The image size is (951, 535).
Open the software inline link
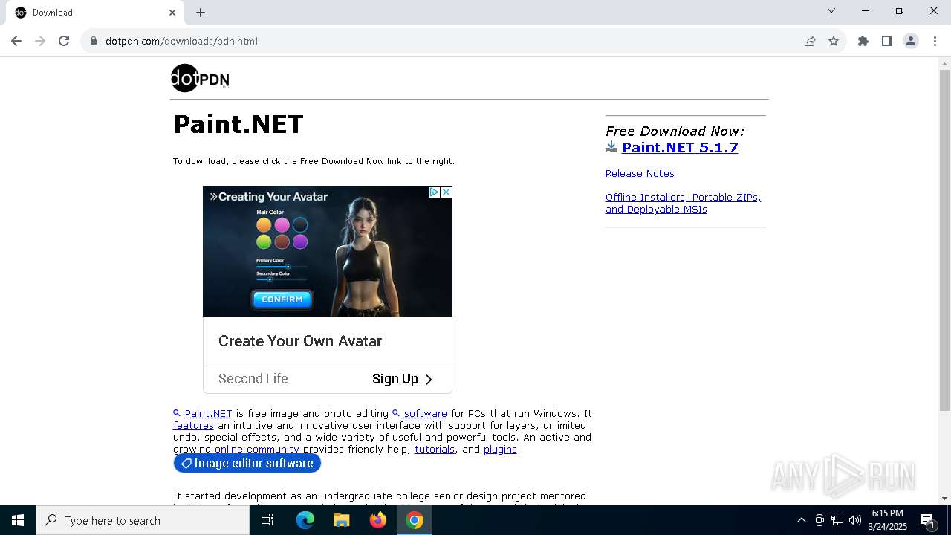point(425,413)
